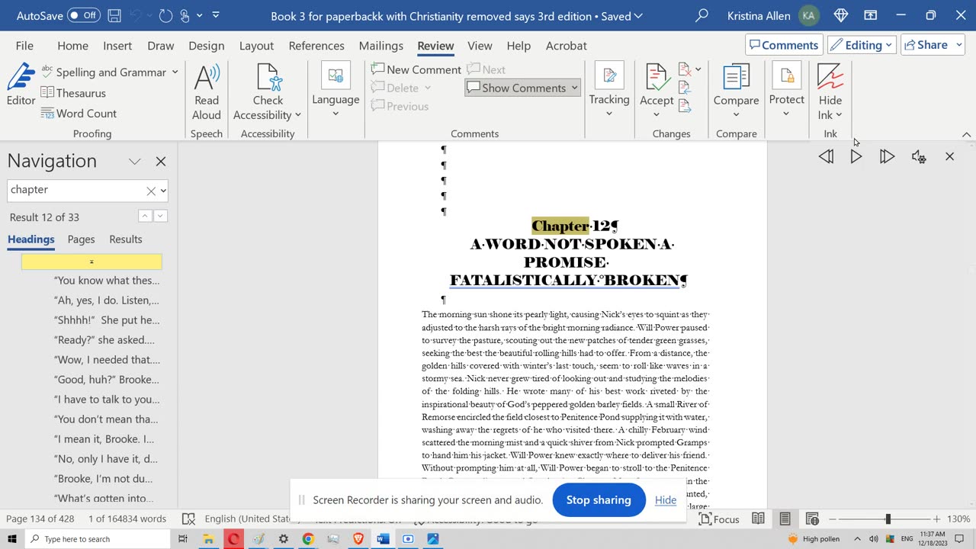Viewport: 976px width, 549px height.
Task: Save the document using the toolbar icon
Action: [114, 15]
